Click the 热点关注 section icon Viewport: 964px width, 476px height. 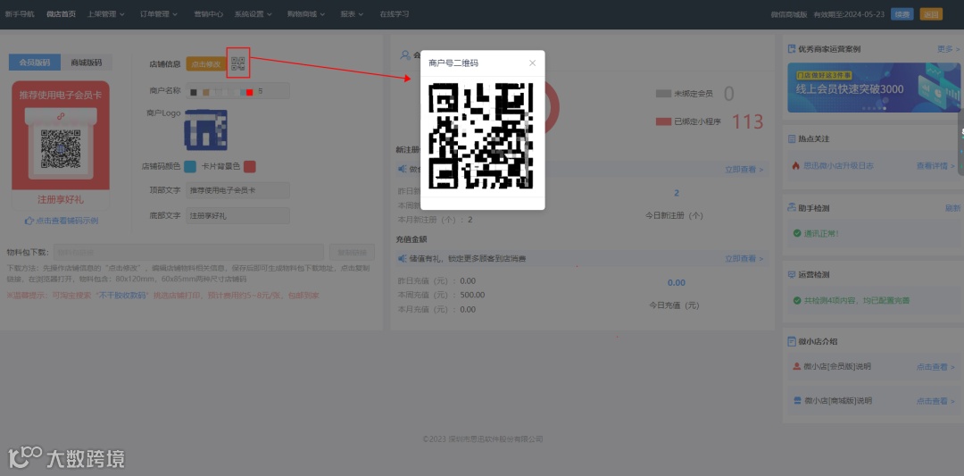792,139
